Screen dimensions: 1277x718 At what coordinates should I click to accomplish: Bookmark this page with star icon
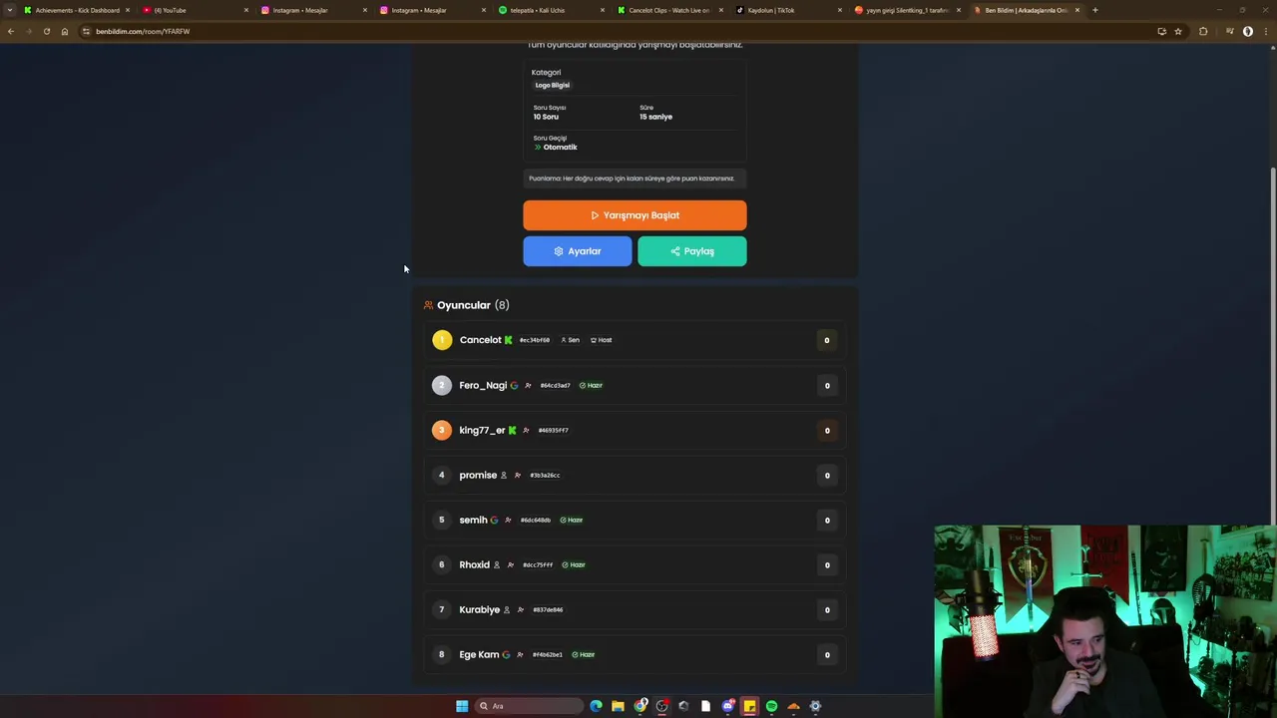tap(1178, 31)
